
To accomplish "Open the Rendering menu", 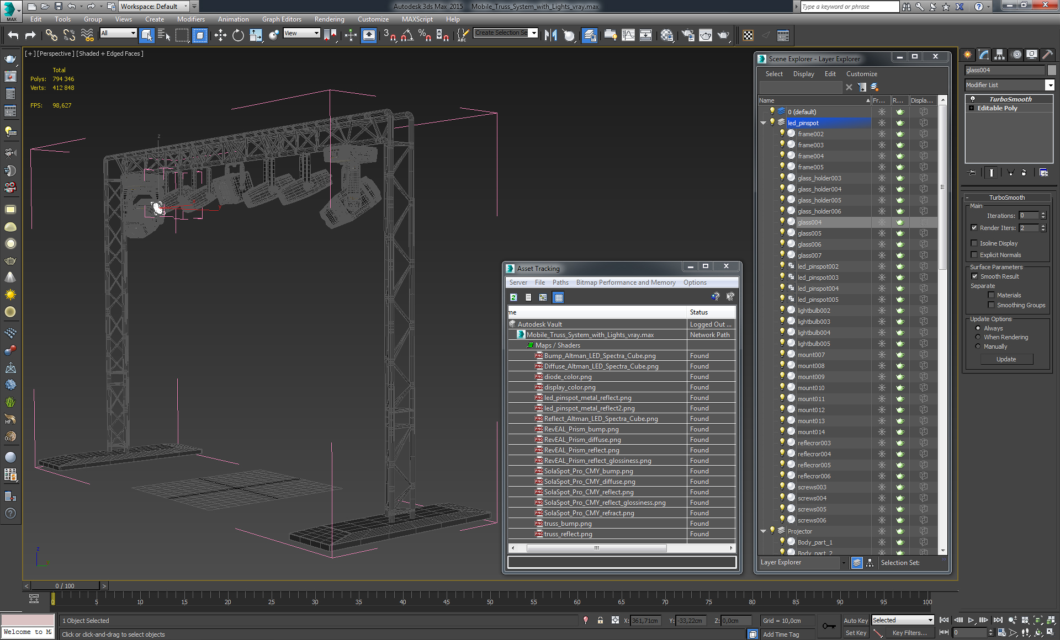I will pyautogui.click(x=329, y=19).
